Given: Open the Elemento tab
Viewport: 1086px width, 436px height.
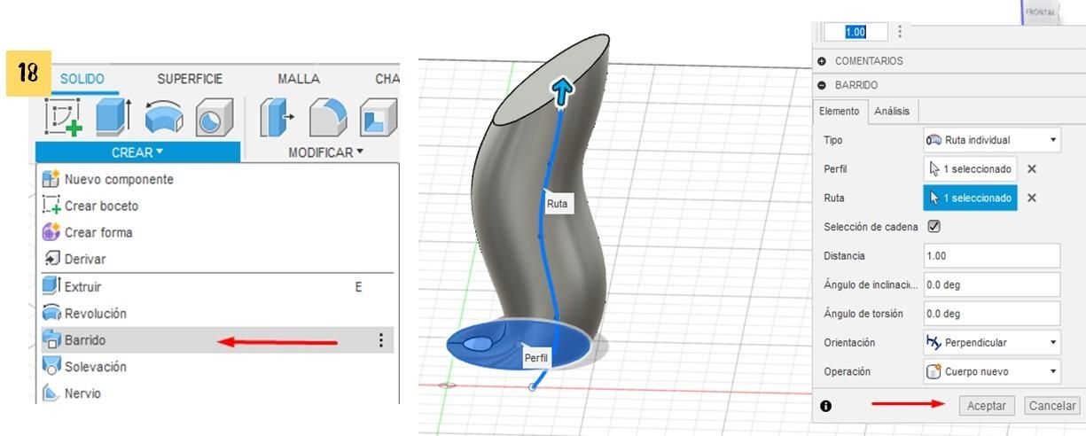Looking at the screenshot, I should [x=839, y=111].
